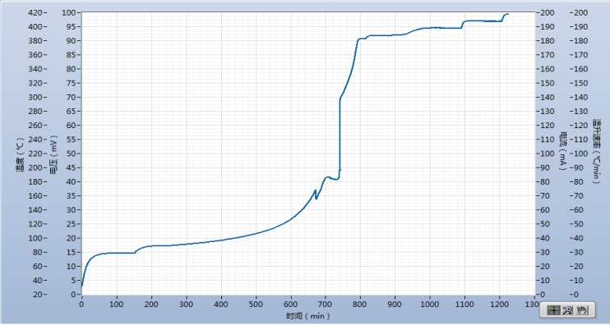Click the 420 maximum on temperature scale

[35, 12]
